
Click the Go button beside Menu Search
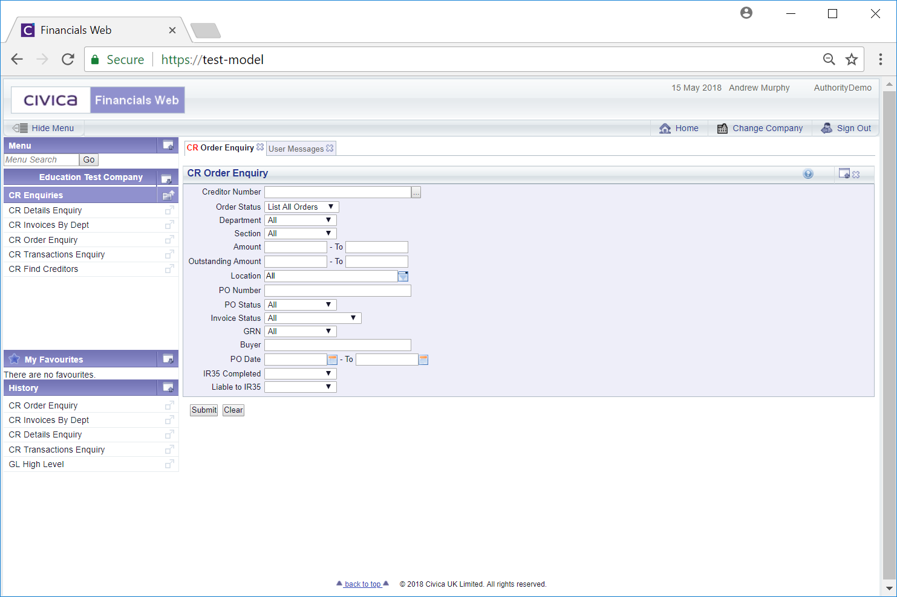click(89, 160)
